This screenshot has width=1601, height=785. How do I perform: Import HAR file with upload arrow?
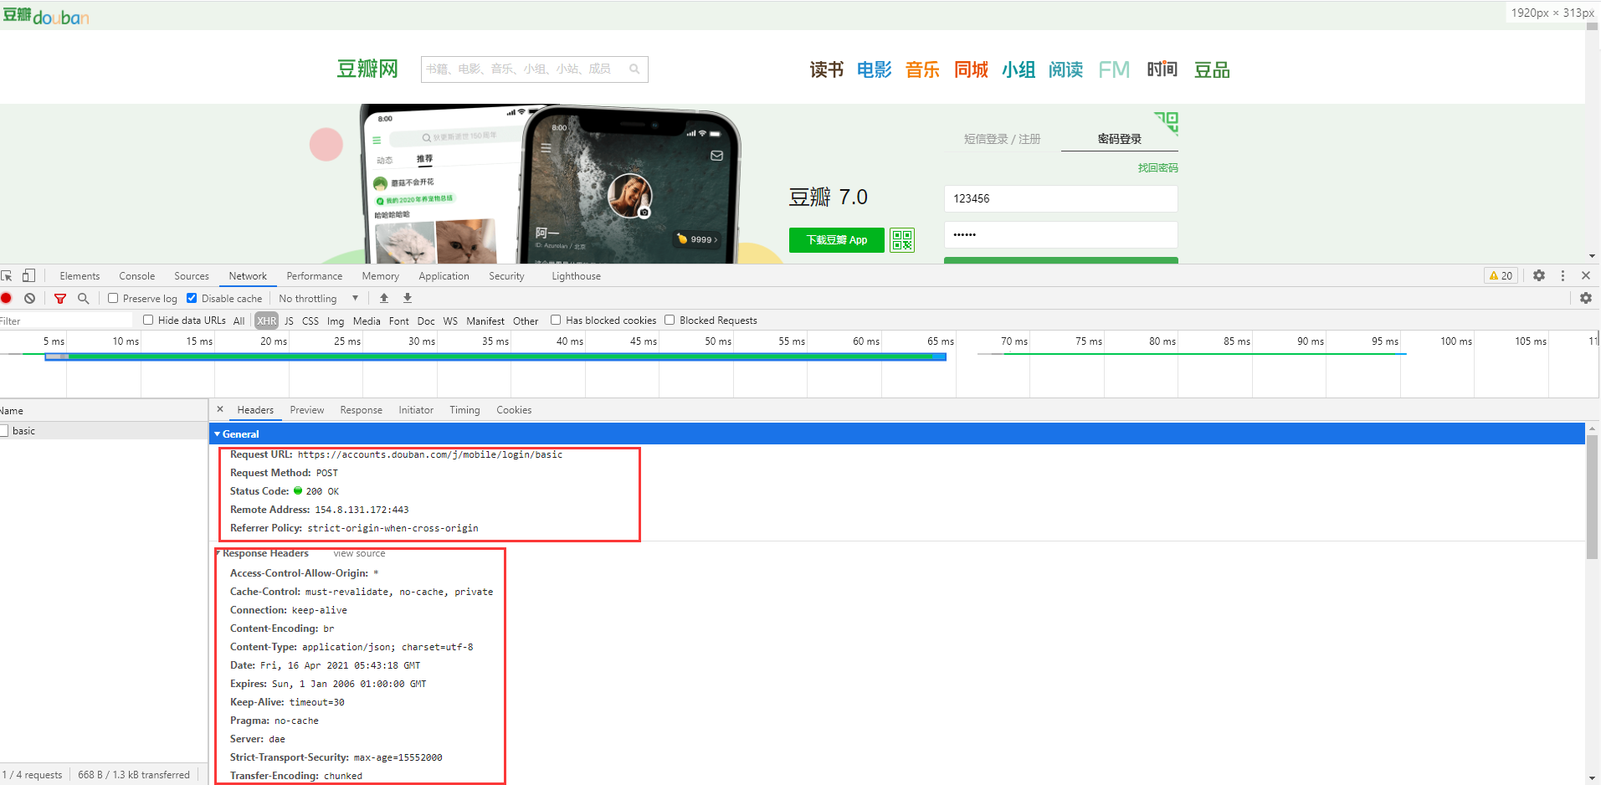click(x=384, y=298)
